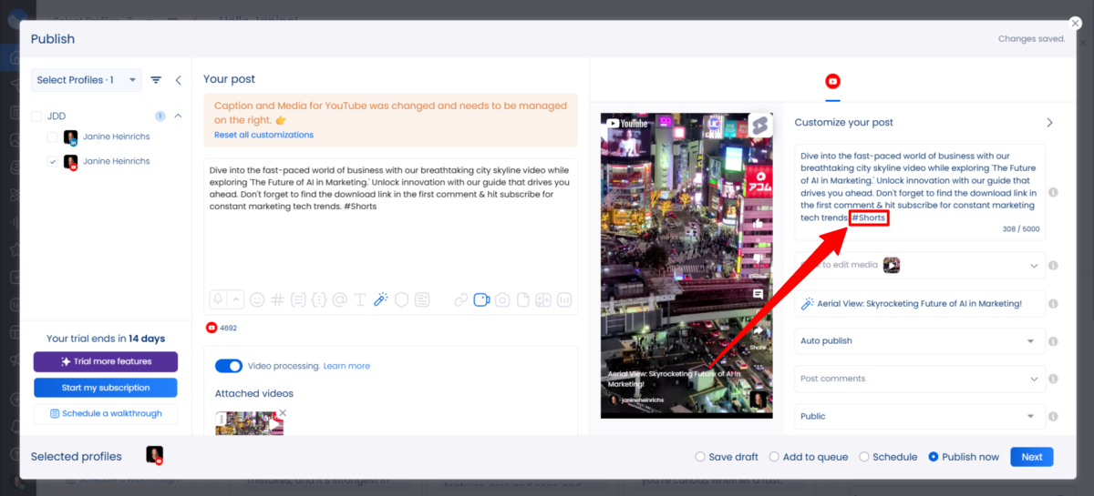Click the Learn more link
The image size is (1094, 496).
(346, 366)
